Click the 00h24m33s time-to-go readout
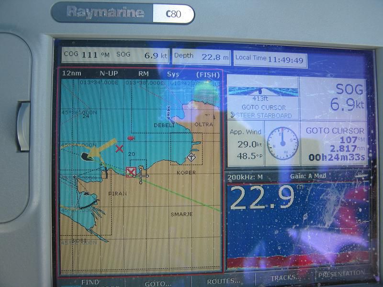This screenshot has width=383, height=287. point(337,157)
